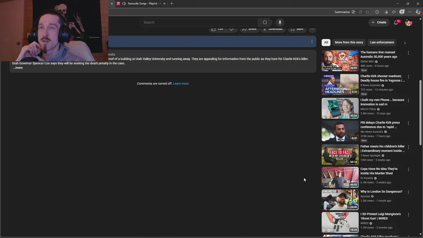The image size is (423, 238).
Task: Open Dr Insanity murder shed thumbnail
Action: click(340, 177)
